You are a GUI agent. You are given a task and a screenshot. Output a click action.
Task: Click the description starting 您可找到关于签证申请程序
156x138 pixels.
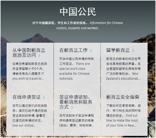tap(77, 121)
